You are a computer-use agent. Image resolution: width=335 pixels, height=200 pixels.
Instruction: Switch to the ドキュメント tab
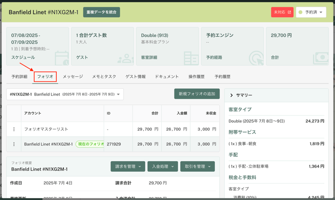[167, 77]
